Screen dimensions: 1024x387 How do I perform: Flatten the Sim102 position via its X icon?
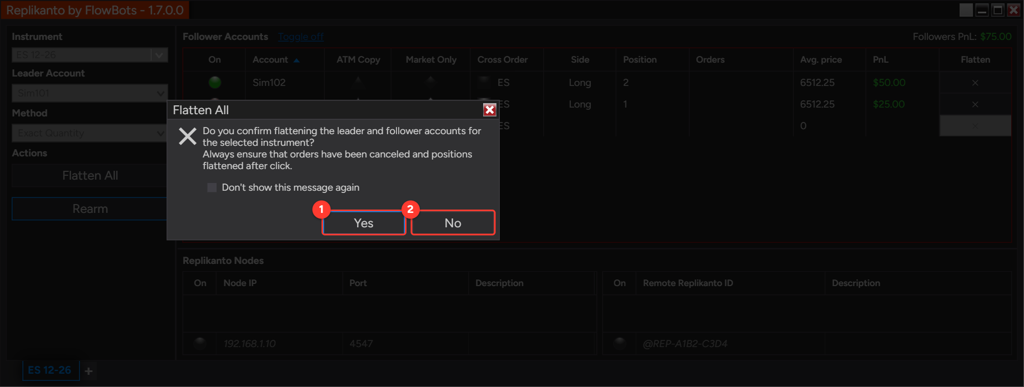(975, 83)
